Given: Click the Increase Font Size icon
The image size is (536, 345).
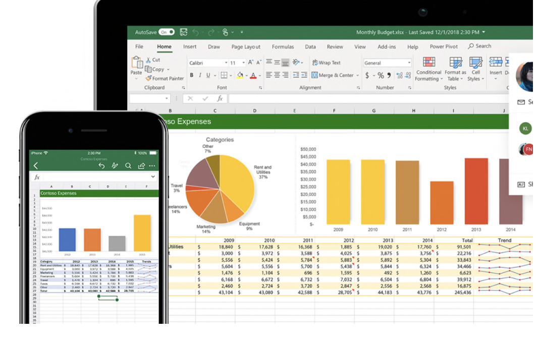Looking at the screenshot, I should [251, 62].
